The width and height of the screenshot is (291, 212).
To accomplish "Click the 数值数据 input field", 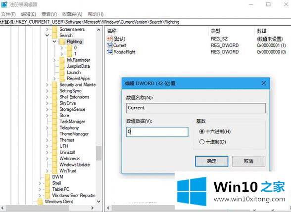I will (157, 132).
